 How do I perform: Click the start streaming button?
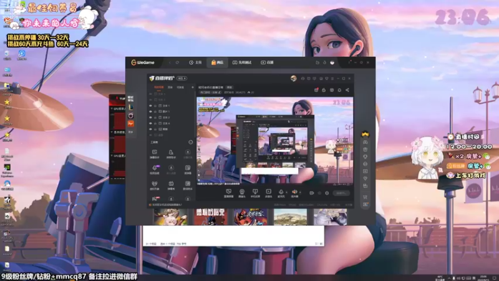341,193
